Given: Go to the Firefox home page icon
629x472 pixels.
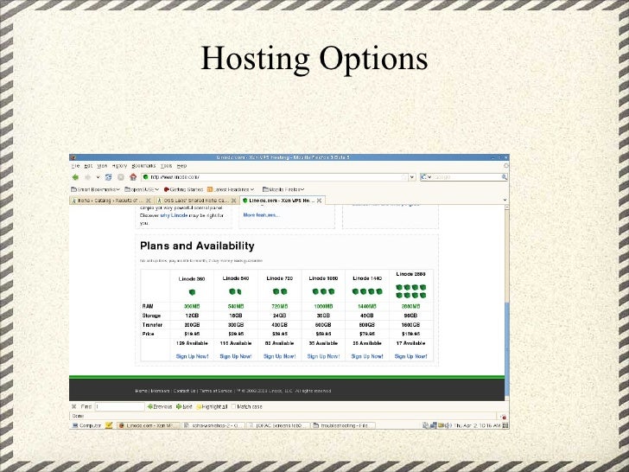Looking at the screenshot, I should pyautogui.click(x=133, y=177).
